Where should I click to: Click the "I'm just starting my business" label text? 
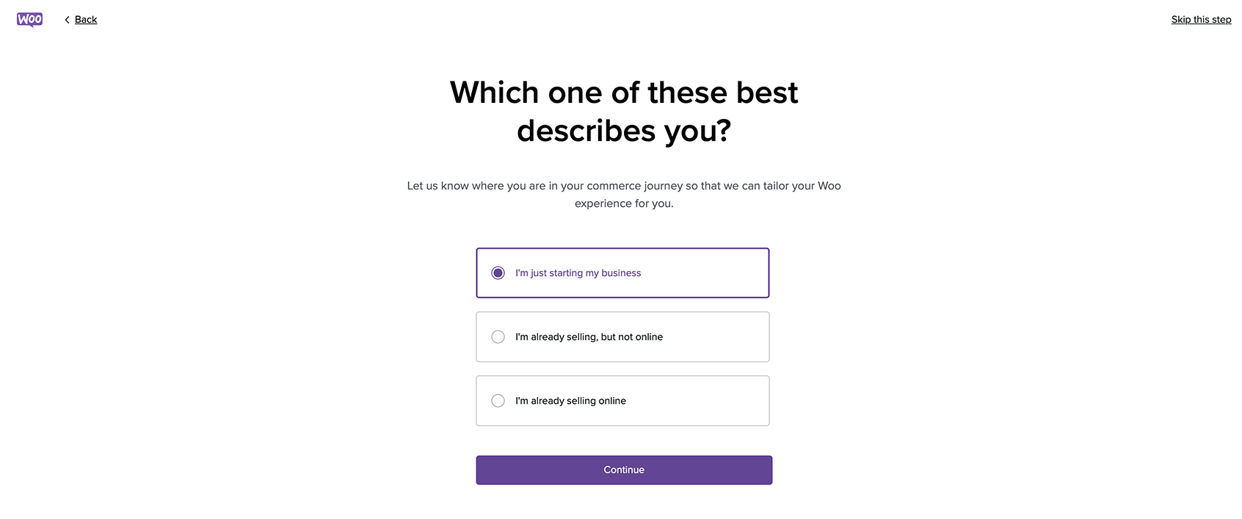[x=578, y=273]
